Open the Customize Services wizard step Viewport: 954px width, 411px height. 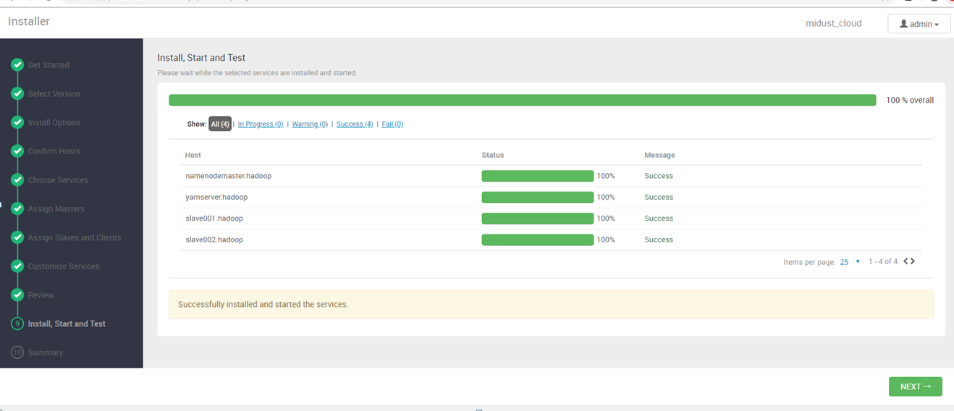64,266
